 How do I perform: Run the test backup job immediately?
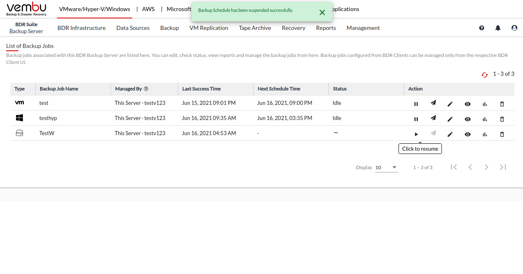tap(433, 103)
